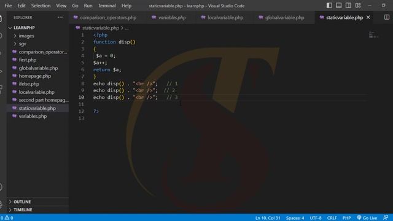Change encoding via UTF-8 status
393x221 pixels.
(x=316, y=218)
